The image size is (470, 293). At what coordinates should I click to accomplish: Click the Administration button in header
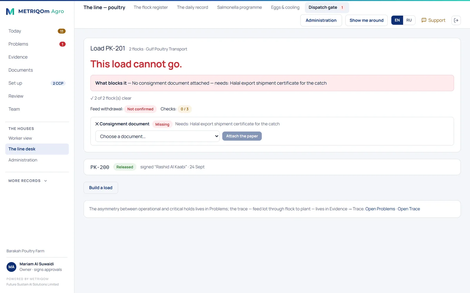pyautogui.click(x=321, y=20)
